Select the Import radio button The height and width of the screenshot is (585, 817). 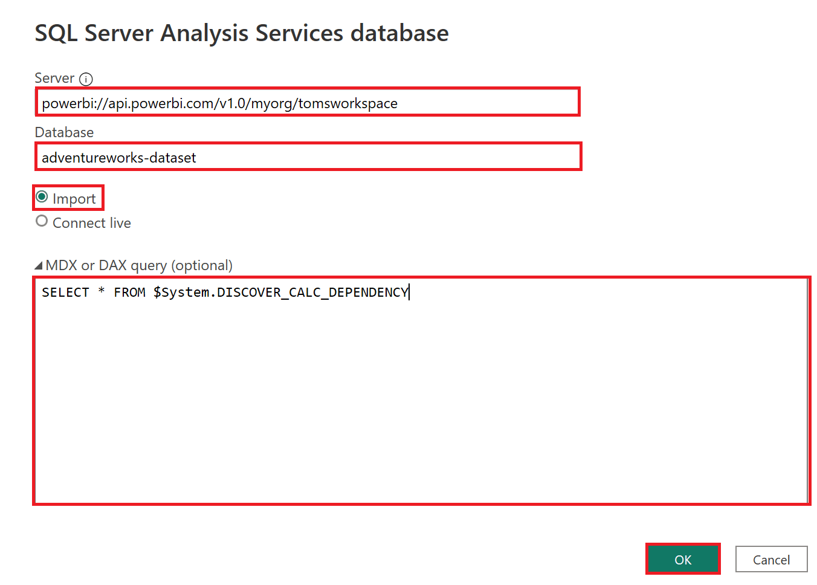pos(41,196)
